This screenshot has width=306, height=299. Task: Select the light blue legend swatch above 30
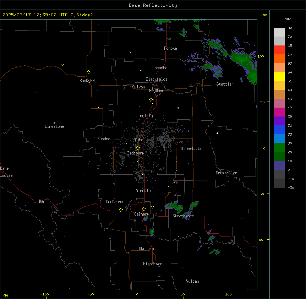[279, 139]
